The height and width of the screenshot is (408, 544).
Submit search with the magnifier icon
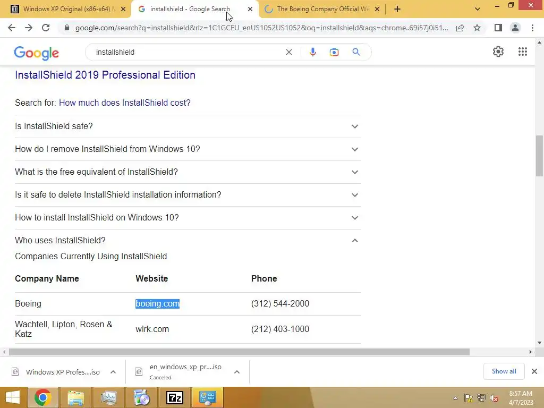[x=356, y=52]
